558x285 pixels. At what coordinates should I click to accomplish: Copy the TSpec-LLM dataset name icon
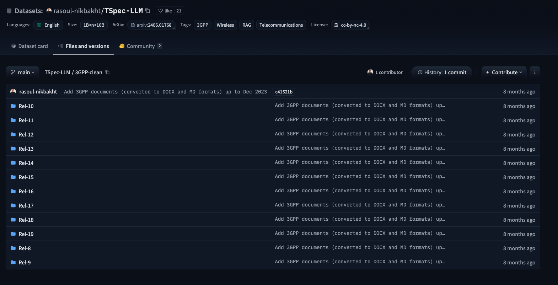pos(147,11)
